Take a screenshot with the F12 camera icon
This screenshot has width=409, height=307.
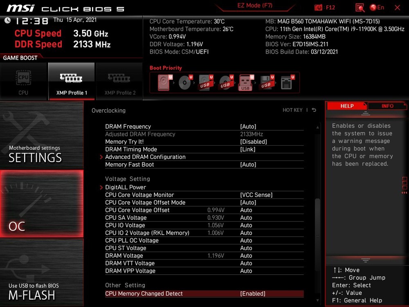[318, 7]
